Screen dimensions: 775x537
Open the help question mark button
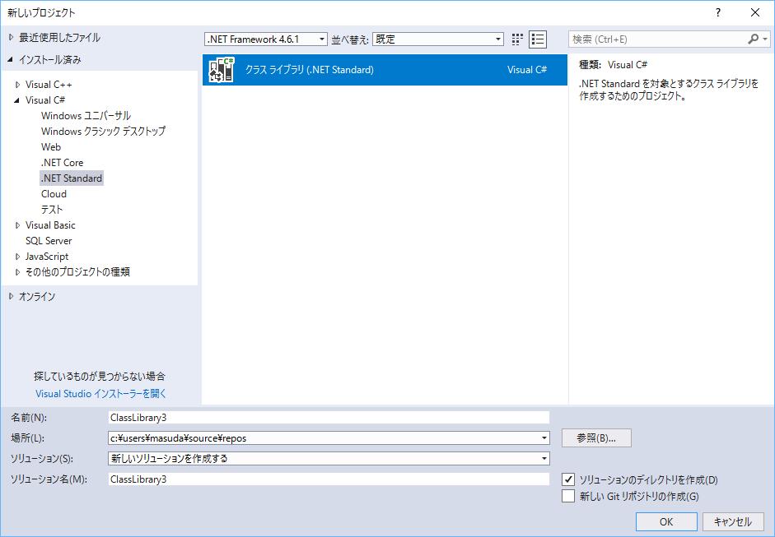coord(718,12)
